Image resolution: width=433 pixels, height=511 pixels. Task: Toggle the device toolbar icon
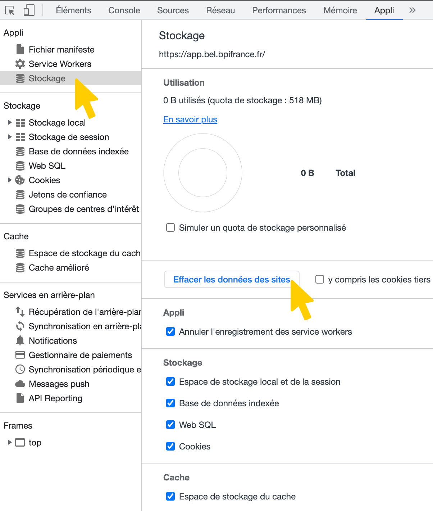click(x=29, y=10)
